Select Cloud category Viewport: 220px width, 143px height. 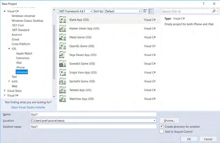(15, 39)
